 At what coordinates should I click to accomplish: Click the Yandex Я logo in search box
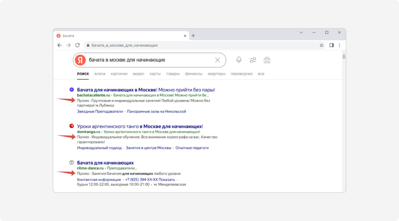pos(80,60)
